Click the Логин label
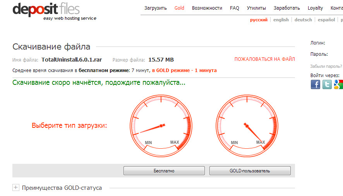Image resolution: width=343 pixels, height=196 pixels. click(317, 43)
